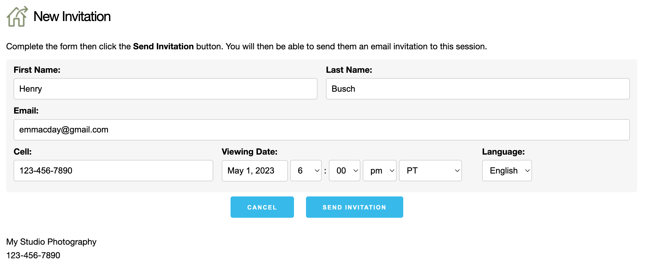Viewport: 645px width, 266px height.
Task: Open the am/pm dropdown
Action: click(380, 171)
